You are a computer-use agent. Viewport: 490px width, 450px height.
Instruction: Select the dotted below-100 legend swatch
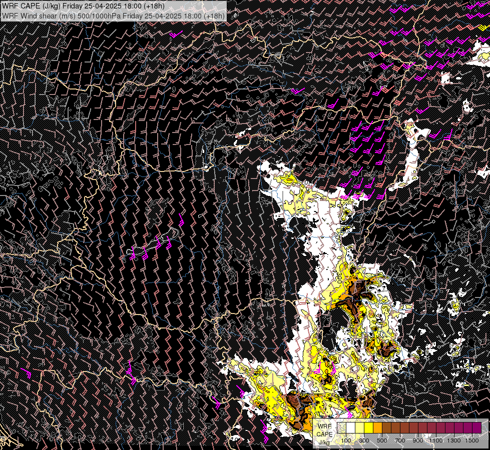(341, 427)
